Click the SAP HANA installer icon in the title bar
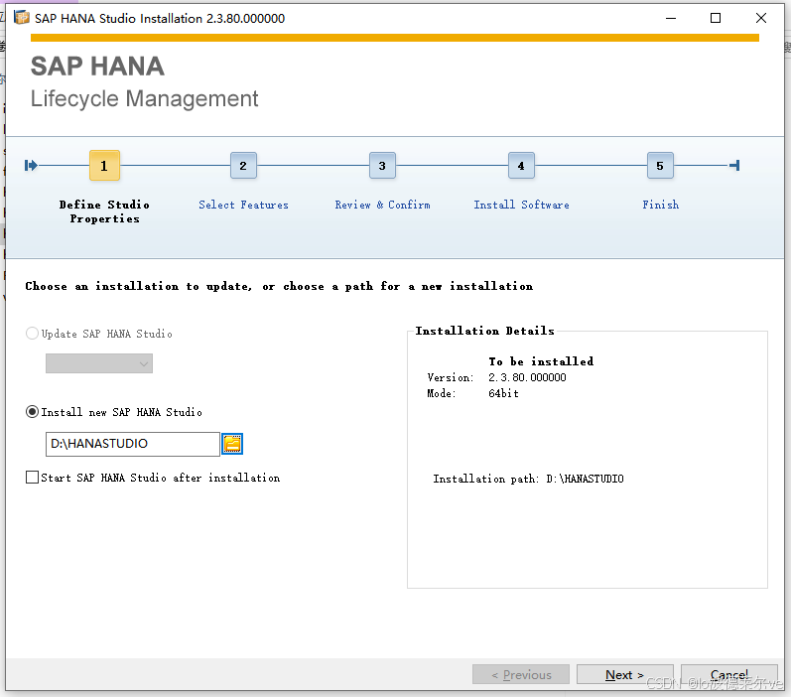Screen dimensions: 791x697 tap(22, 18)
